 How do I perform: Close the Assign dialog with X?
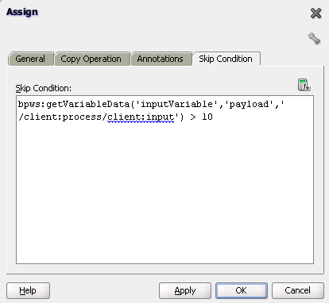[x=315, y=13]
